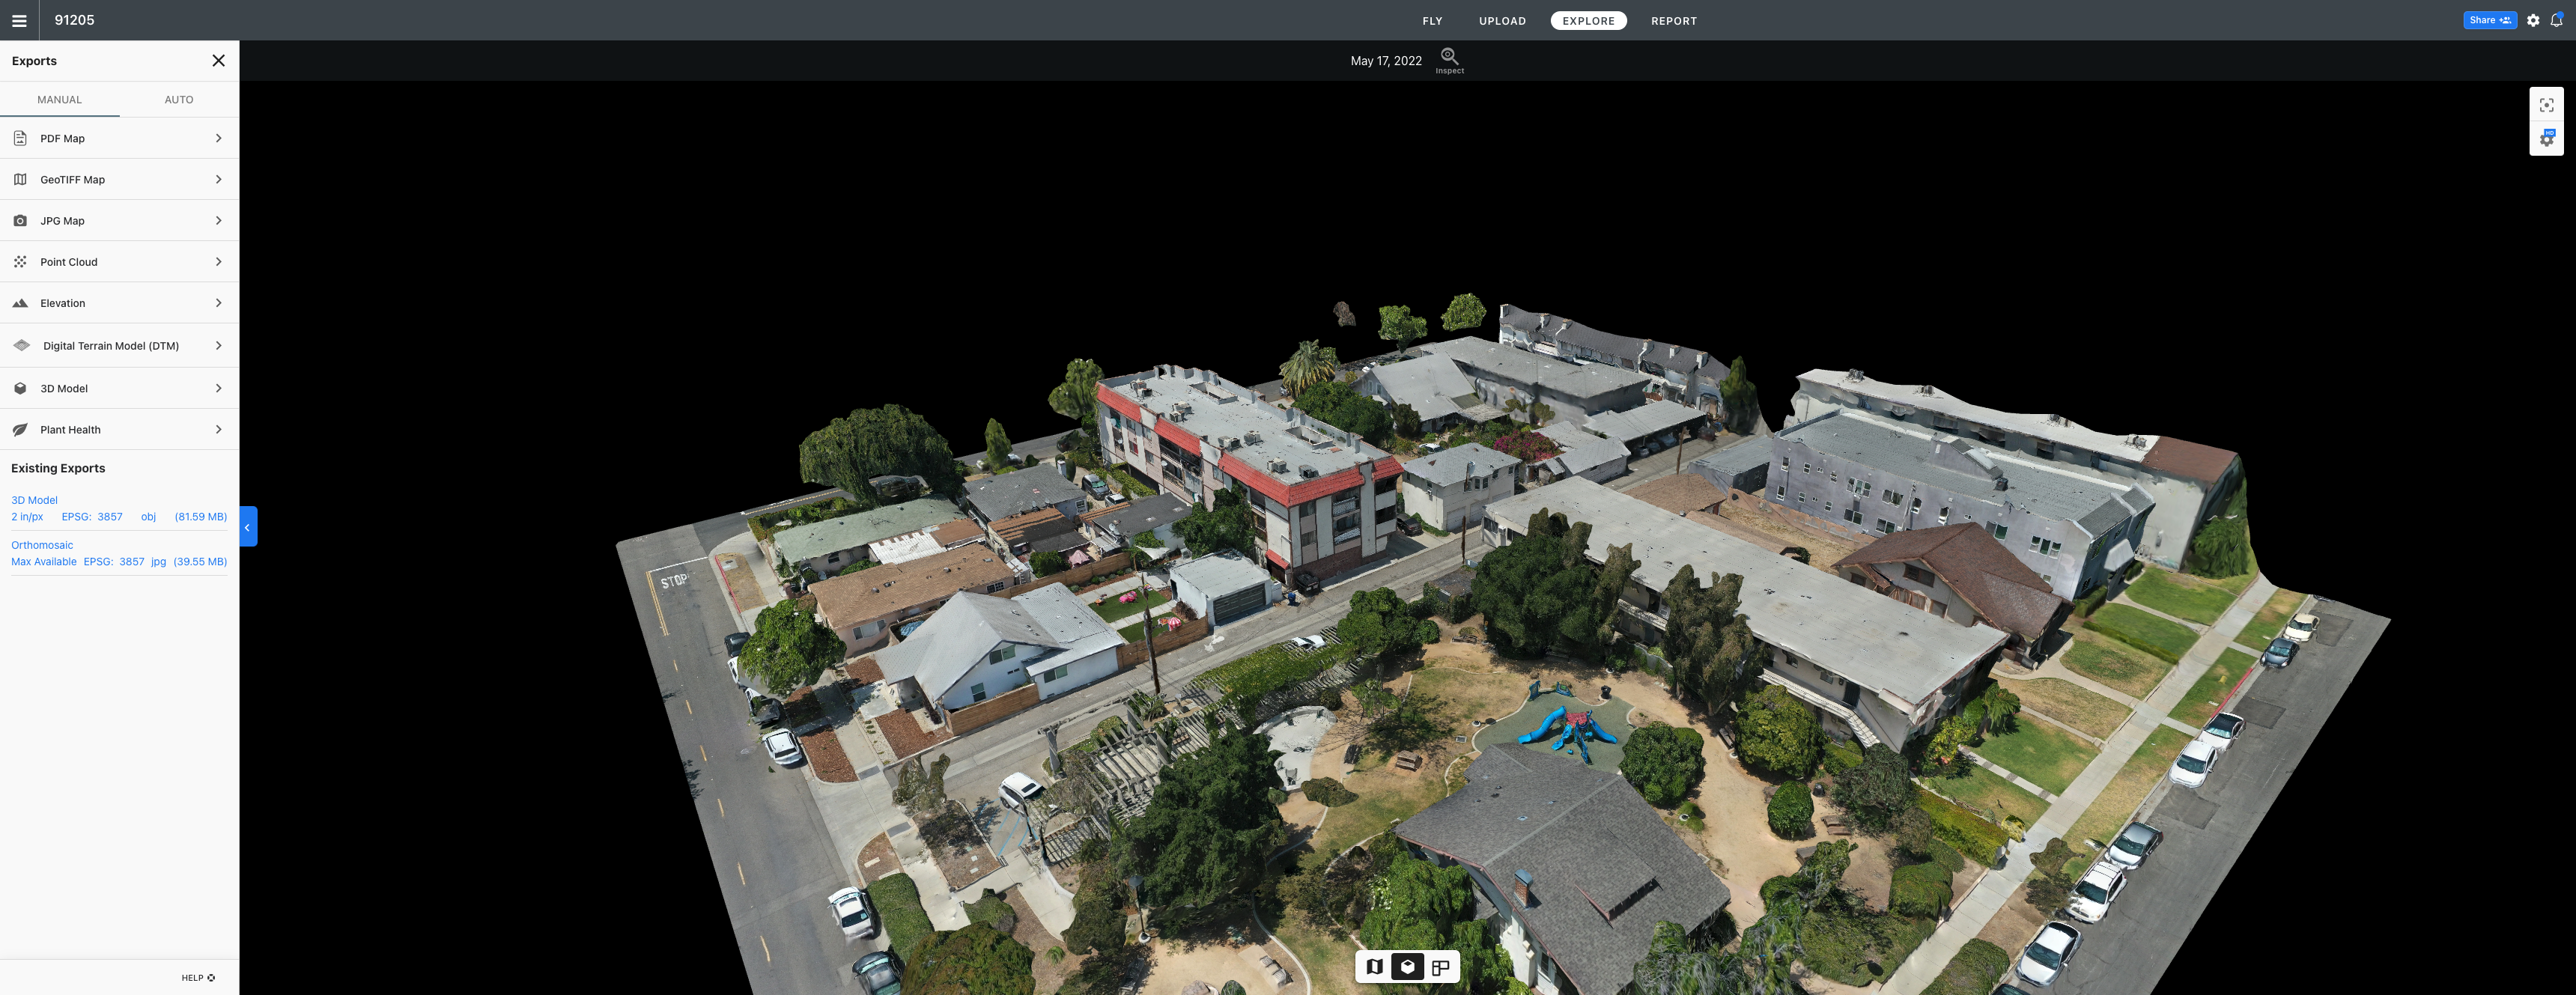The width and height of the screenshot is (2576, 995).
Task: Switch to the MANUAL tab
Action: pos(60,99)
